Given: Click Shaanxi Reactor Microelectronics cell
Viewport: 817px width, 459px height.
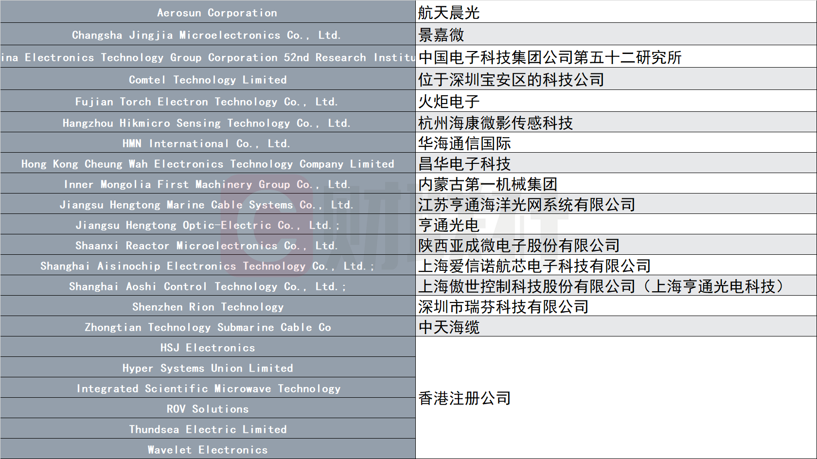Looking at the screenshot, I should (208, 245).
